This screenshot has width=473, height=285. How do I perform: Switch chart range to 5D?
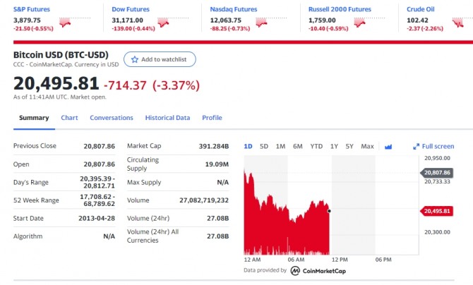click(x=264, y=147)
